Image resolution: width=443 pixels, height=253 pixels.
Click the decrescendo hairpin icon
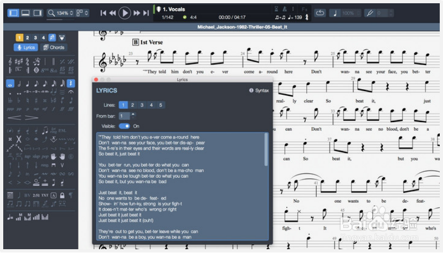(31, 118)
